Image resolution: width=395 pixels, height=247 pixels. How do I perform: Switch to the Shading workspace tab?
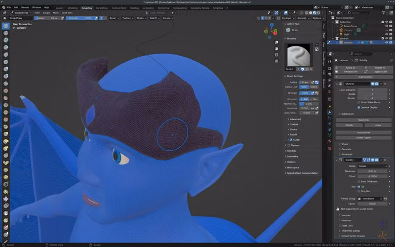(x=134, y=8)
